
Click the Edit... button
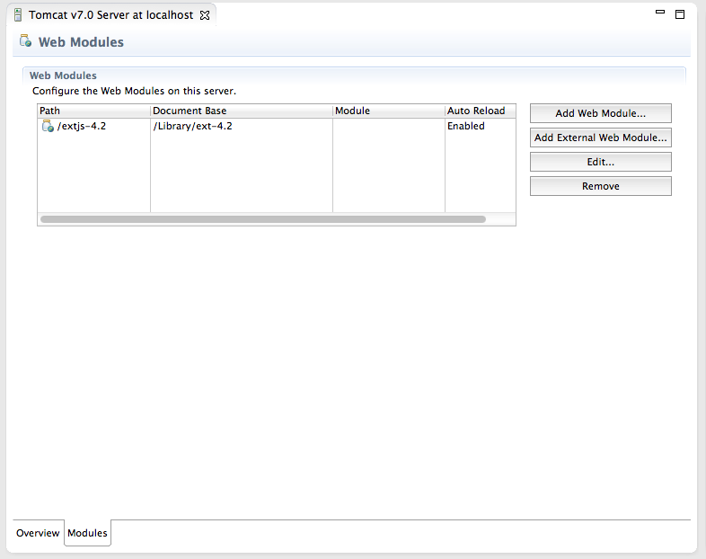[x=600, y=162]
